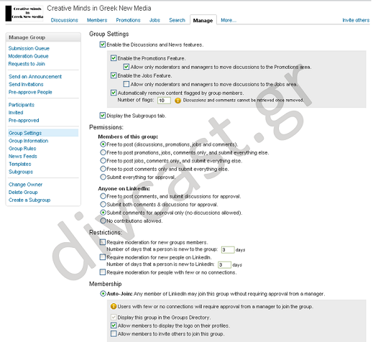Open Pre-approve People
The height and width of the screenshot is (342, 373).
[x=30, y=92]
